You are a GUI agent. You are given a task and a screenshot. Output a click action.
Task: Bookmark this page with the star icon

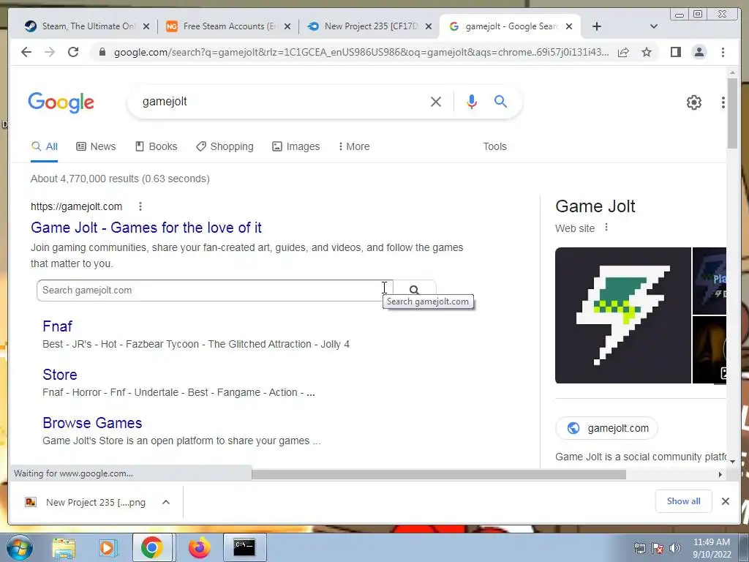647,52
